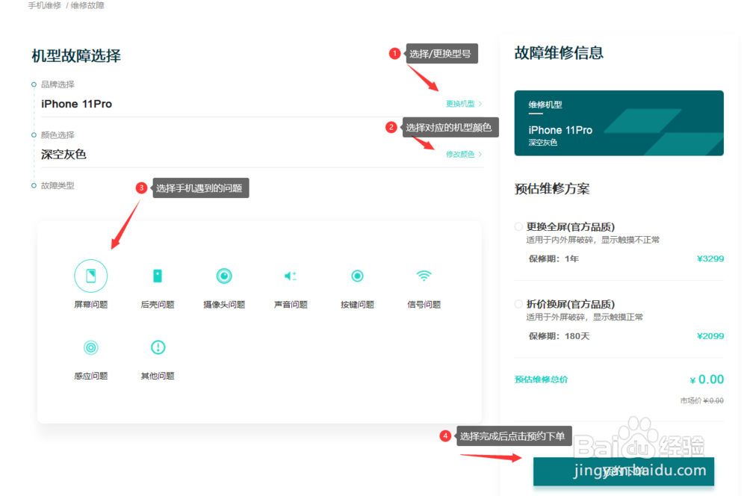The width and height of the screenshot is (747, 496).
Task: Open the 更换机型 chevron to change model
Action: (481, 103)
